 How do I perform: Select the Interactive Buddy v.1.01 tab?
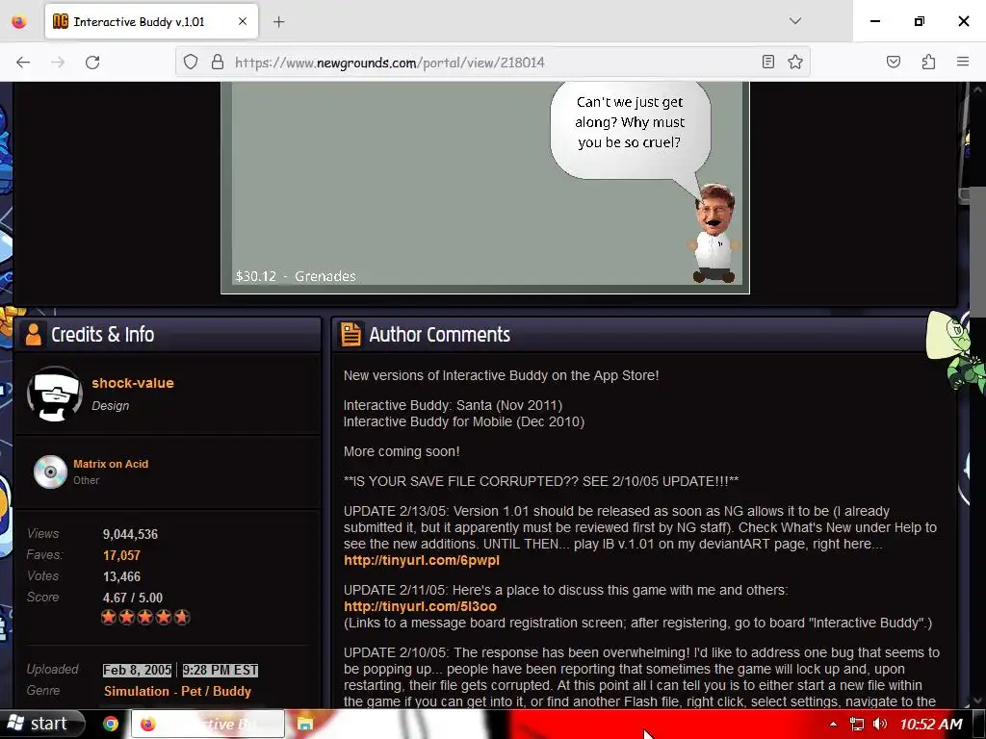[151, 21]
